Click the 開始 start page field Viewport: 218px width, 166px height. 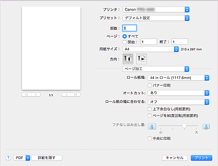tap(149, 42)
